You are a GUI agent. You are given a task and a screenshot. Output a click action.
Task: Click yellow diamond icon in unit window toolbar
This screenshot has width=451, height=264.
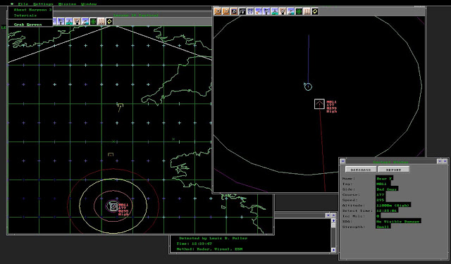click(315, 11)
